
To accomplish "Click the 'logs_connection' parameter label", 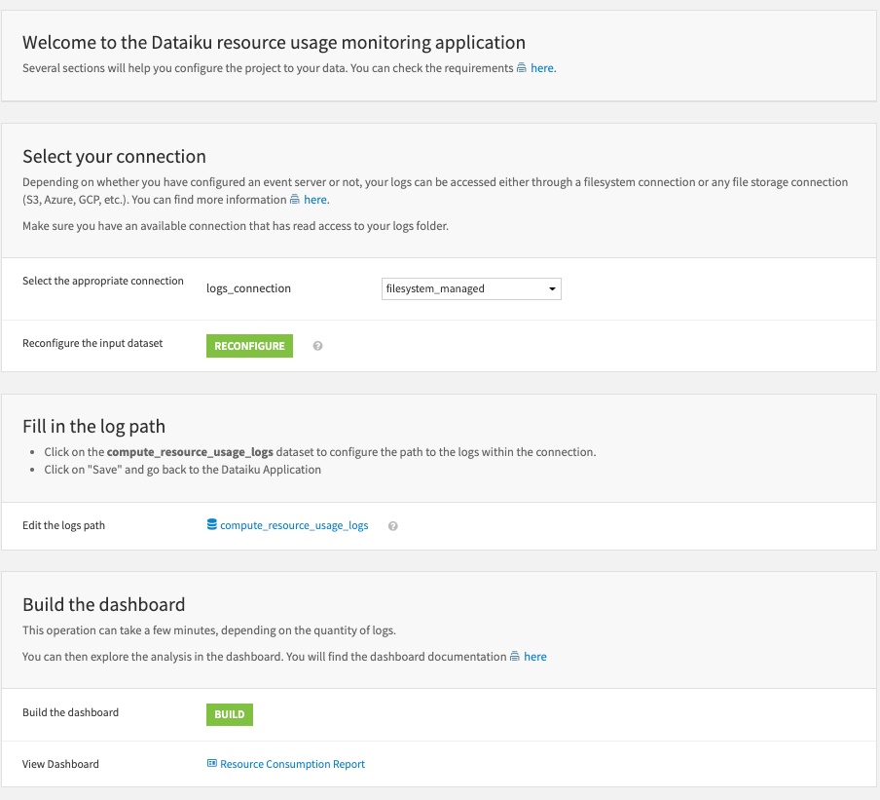I will pos(248,288).
